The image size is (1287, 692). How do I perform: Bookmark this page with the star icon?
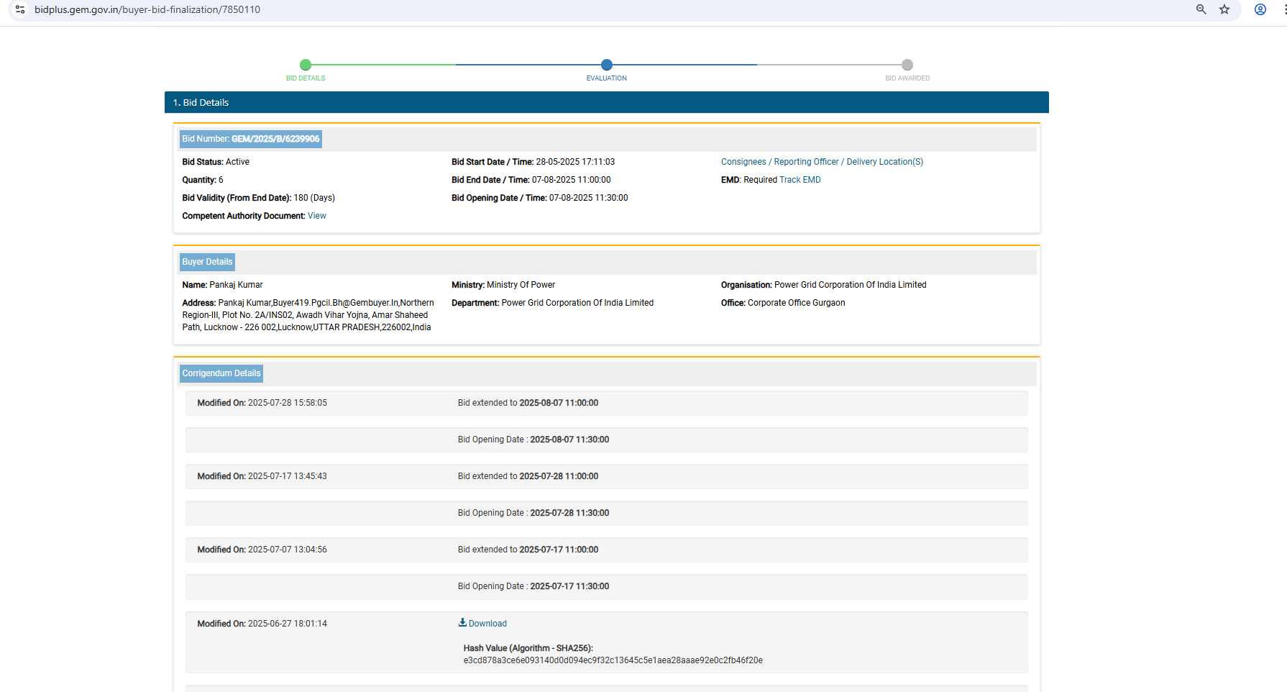point(1224,9)
